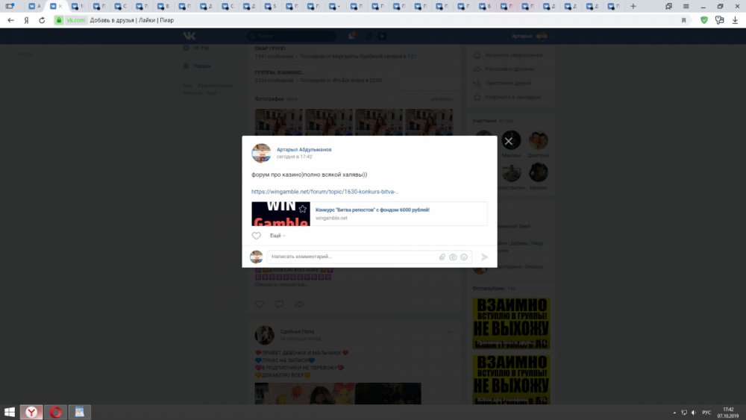Reload the page with the refresh icon

point(42,20)
